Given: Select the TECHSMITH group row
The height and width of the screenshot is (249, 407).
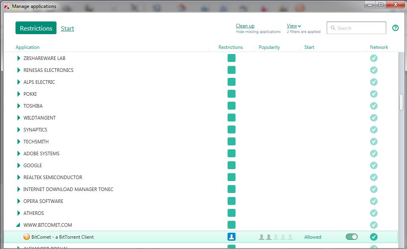Looking at the screenshot, I should (x=201, y=141).
